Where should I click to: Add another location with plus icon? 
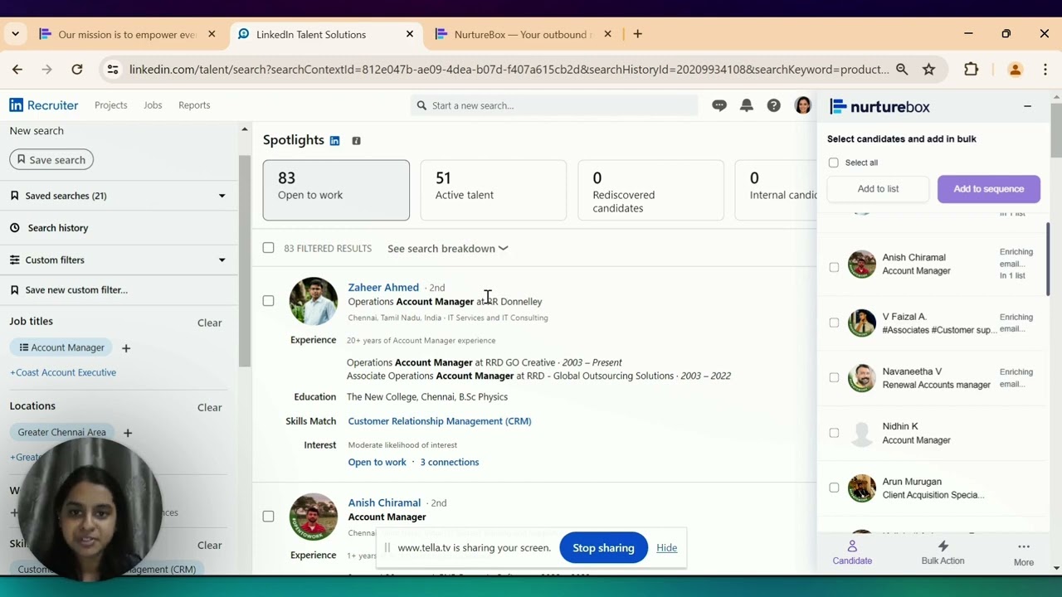point(128,433)
